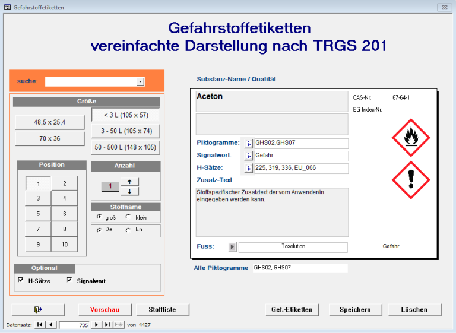Viewport: 456px width, 333px height.
Task: Click the record number field 735
Action: pos(74,325)
